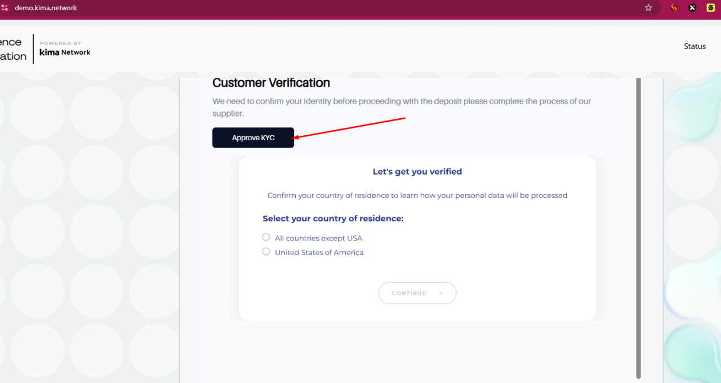The width and height of the screenshot is (721, 383).
Task: Click the "Select your country of residence" label
Action: (333, 219)
